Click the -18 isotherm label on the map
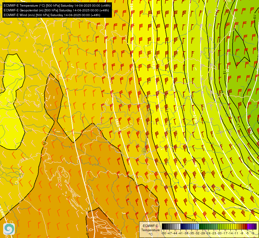This screenshot has width=259, height=238. coord(224,72)
